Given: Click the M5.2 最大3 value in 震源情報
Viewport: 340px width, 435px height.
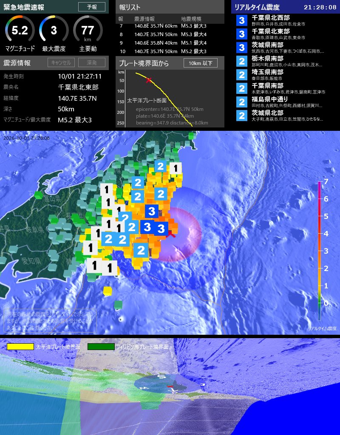Looking at the screenshot, I should click(x=75, y=120).
